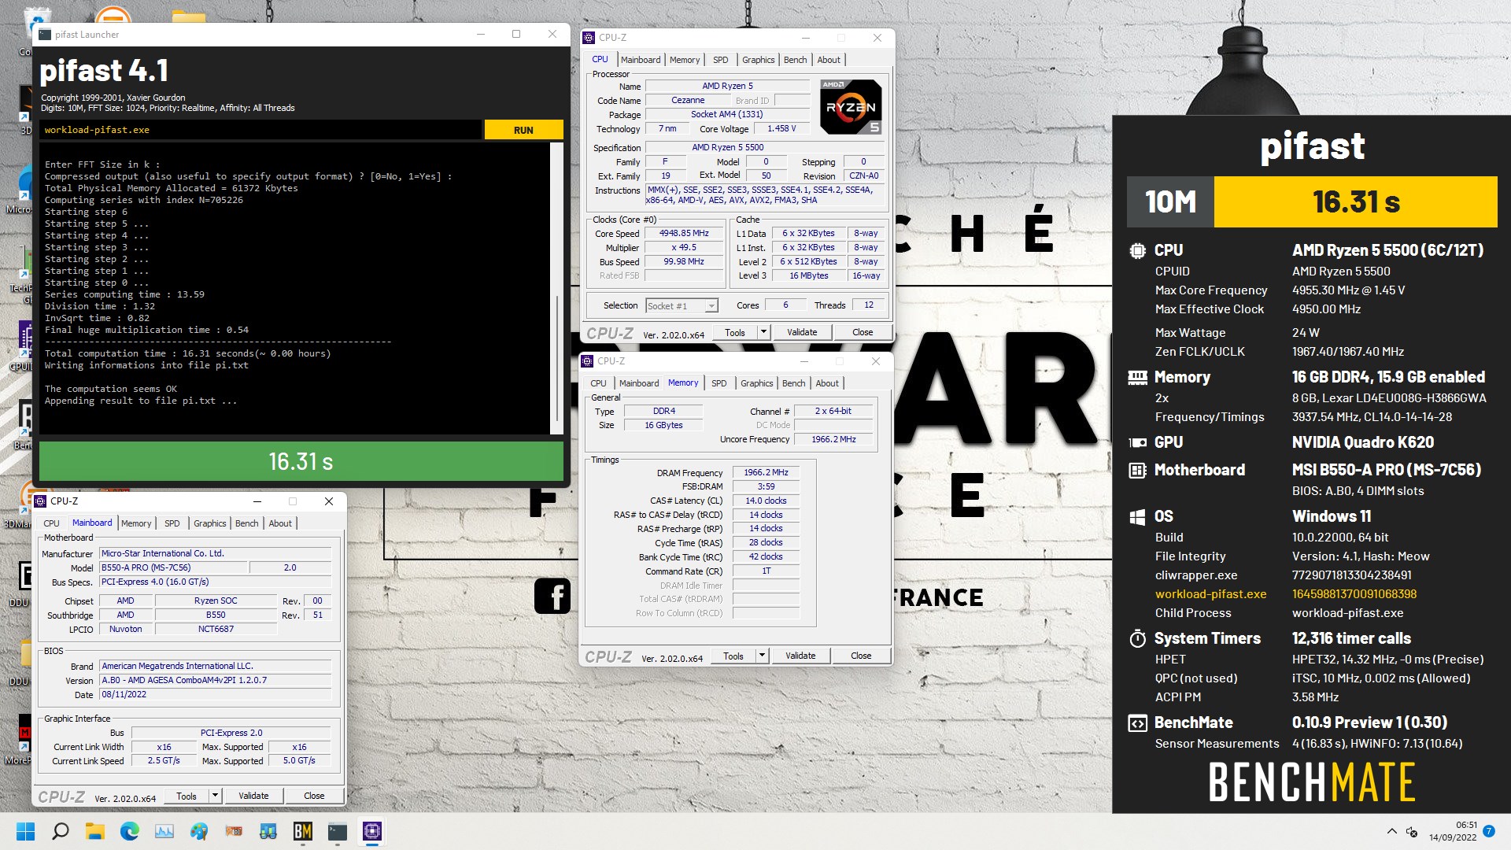Viewport: 1511px width, 850px height.
Task: Open the performance graph monitor taskbar icon
Action: pos(164,831)
